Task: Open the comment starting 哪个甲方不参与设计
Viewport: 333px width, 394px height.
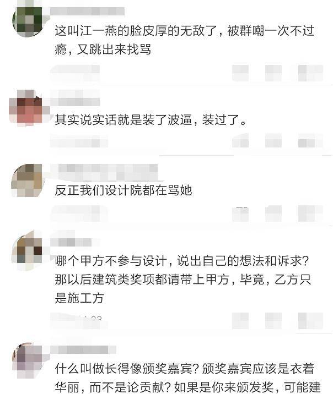Action: pos(183,280)
